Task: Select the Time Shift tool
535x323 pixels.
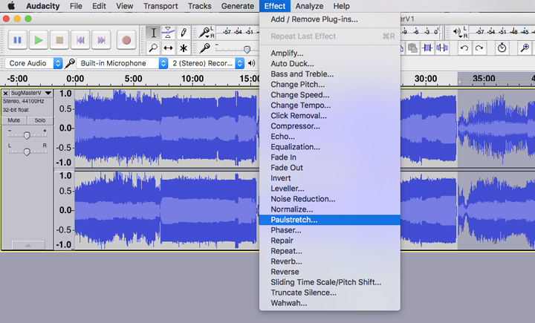Action: [x=168, y=48]
